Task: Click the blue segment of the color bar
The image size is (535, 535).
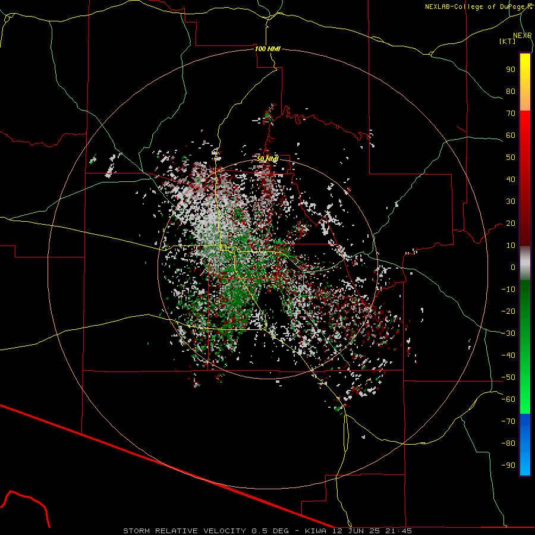Action: click(x=525, y=445)
